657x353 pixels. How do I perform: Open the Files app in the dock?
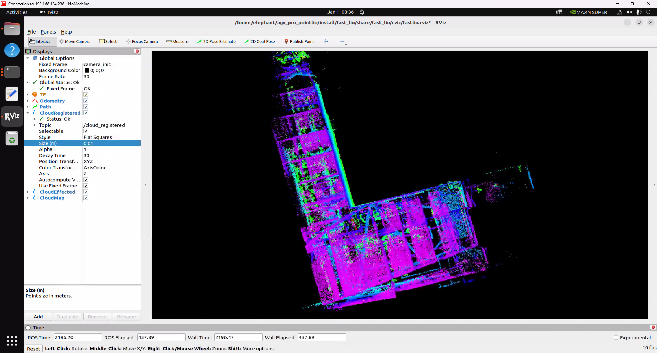coord(12,29)
